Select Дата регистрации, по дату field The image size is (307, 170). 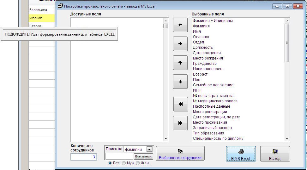pos(216,117)
